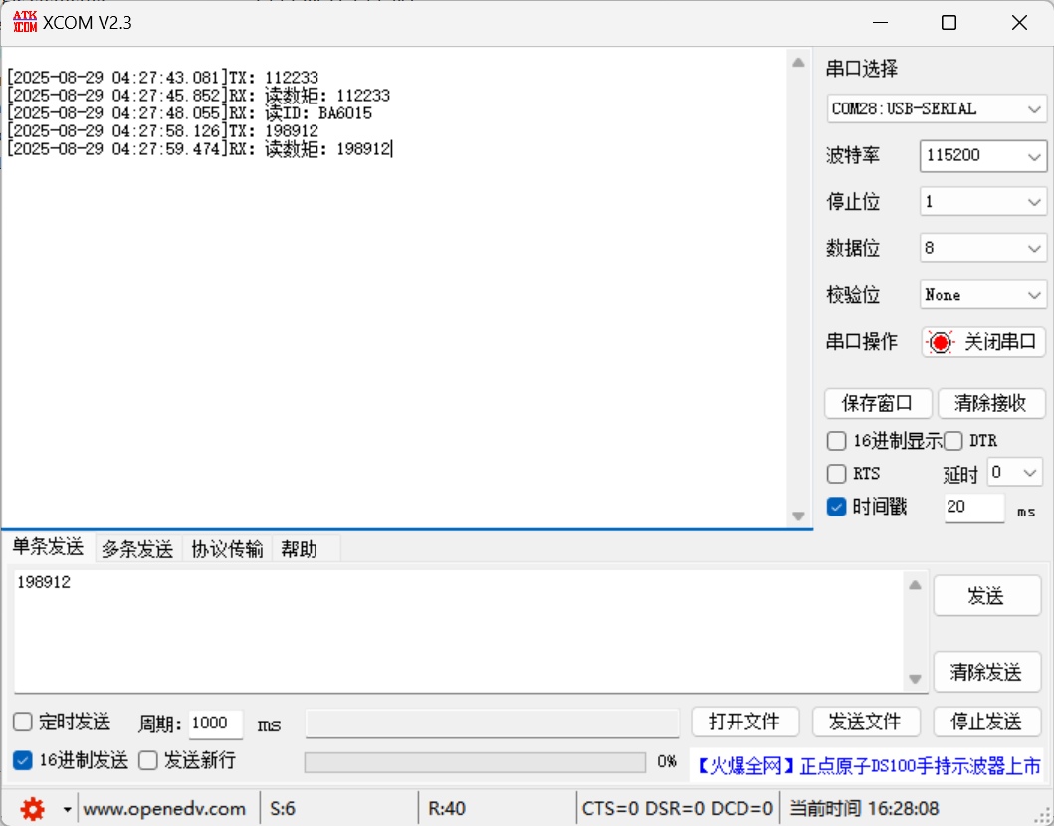Switch to the 单条发送 tab
Image resolution: width=1054 pixels, height=826 pixels.
click(49, 547)
